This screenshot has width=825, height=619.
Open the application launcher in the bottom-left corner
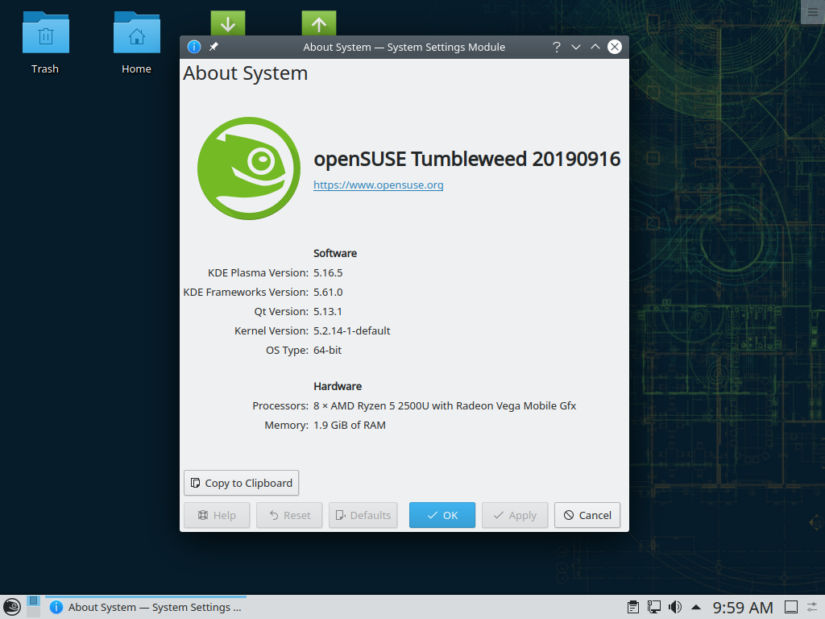coord(12,606)
